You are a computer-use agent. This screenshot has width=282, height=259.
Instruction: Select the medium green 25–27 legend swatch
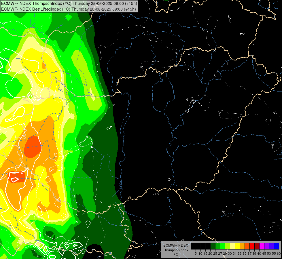click(x=218, y=246)
